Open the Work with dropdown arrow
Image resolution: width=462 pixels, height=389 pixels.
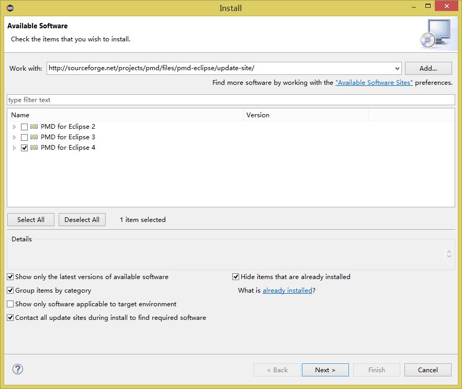(397, 69)
